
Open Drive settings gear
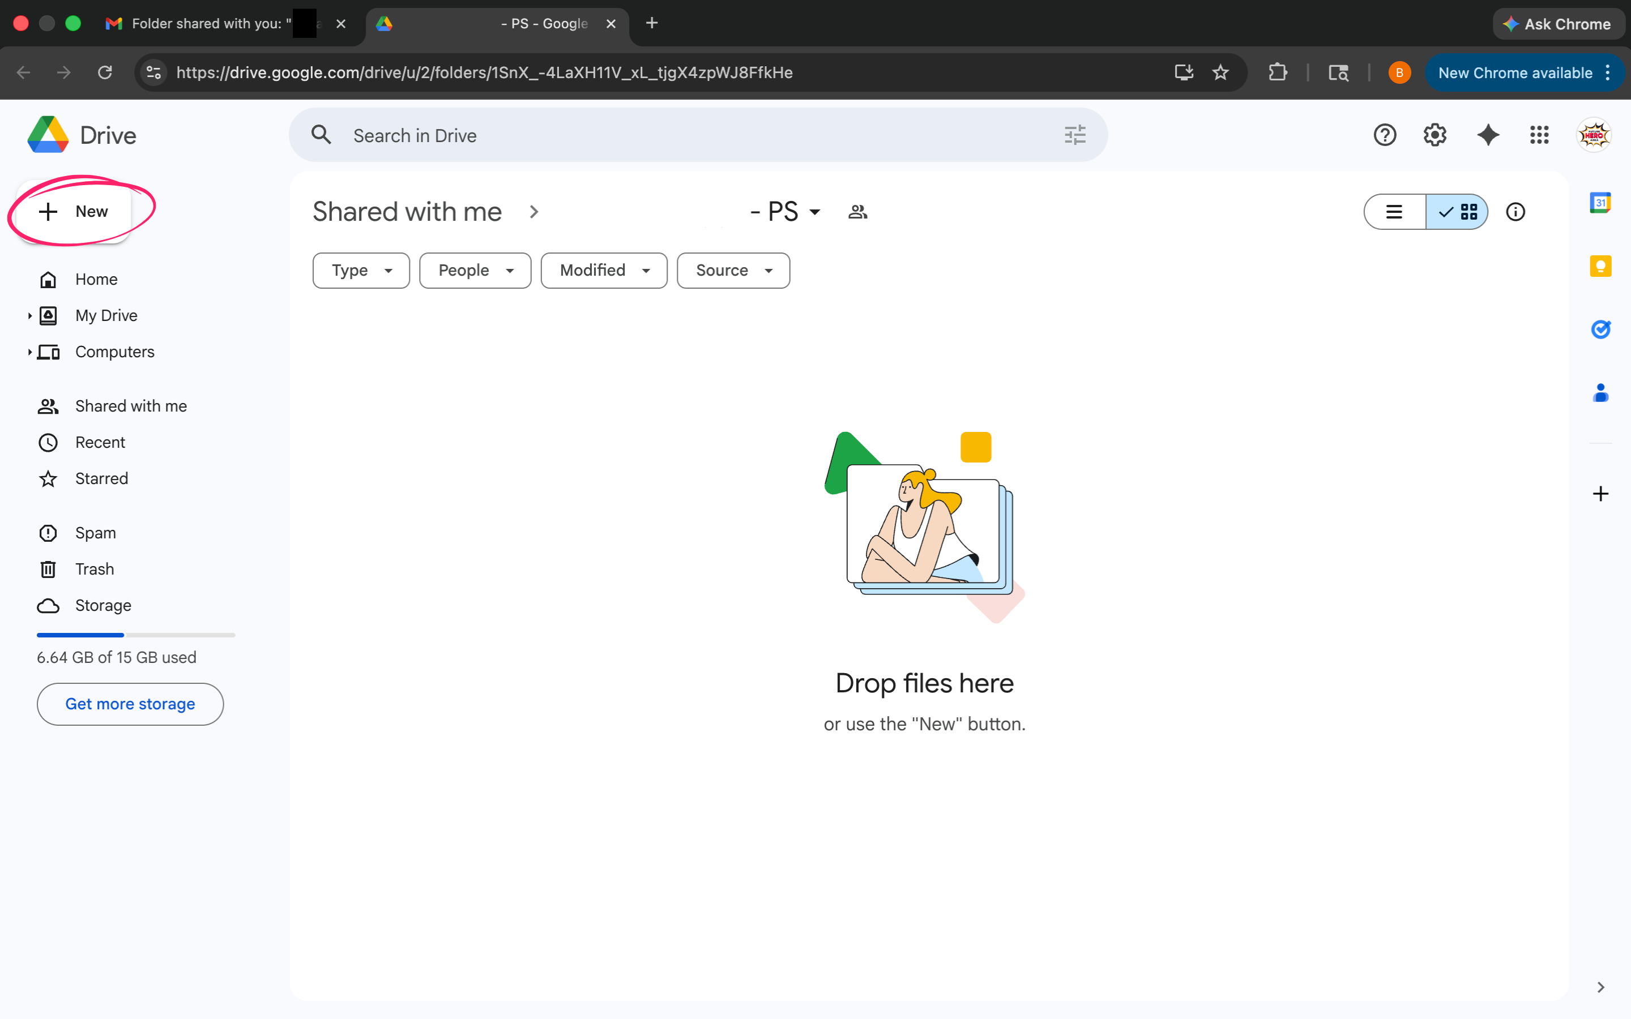[x=1434, y=135]
